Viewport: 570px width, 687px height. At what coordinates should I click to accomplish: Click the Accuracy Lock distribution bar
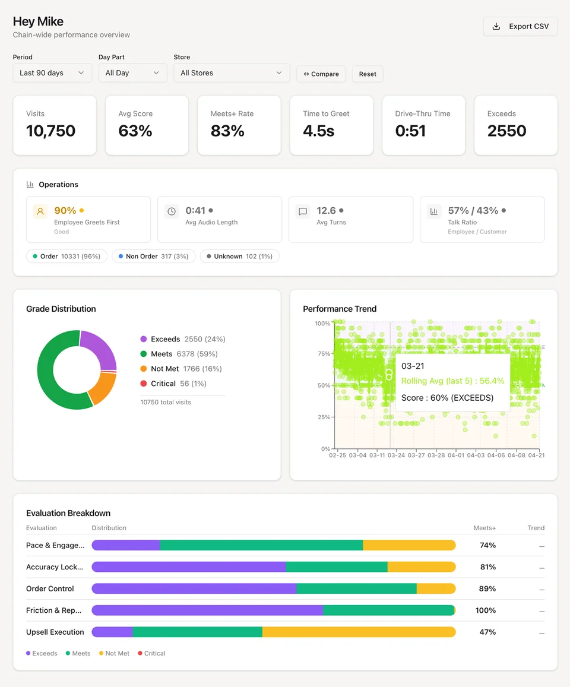(x=273, y=567)
